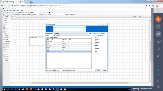This screenshot has width=163, height=91.
Task: Toggle the GoToMeeting webcam button
Action: 158,34
